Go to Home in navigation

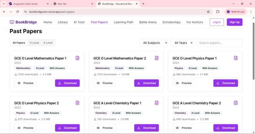tap(48, 22)
